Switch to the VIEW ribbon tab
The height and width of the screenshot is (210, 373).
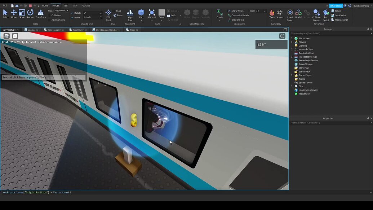pos(75,6)
